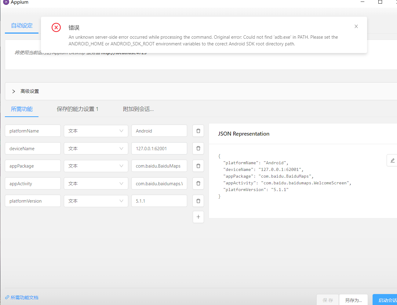Open type dropdown for platformName
This screenshot has width=397, height=305.
(x=96, y=131)
